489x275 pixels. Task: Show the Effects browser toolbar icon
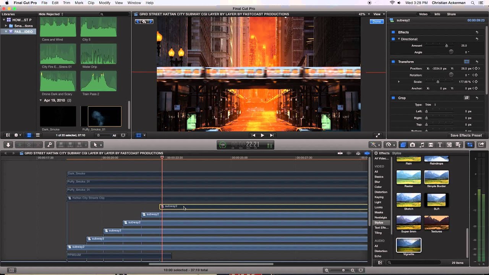[403, 145]
